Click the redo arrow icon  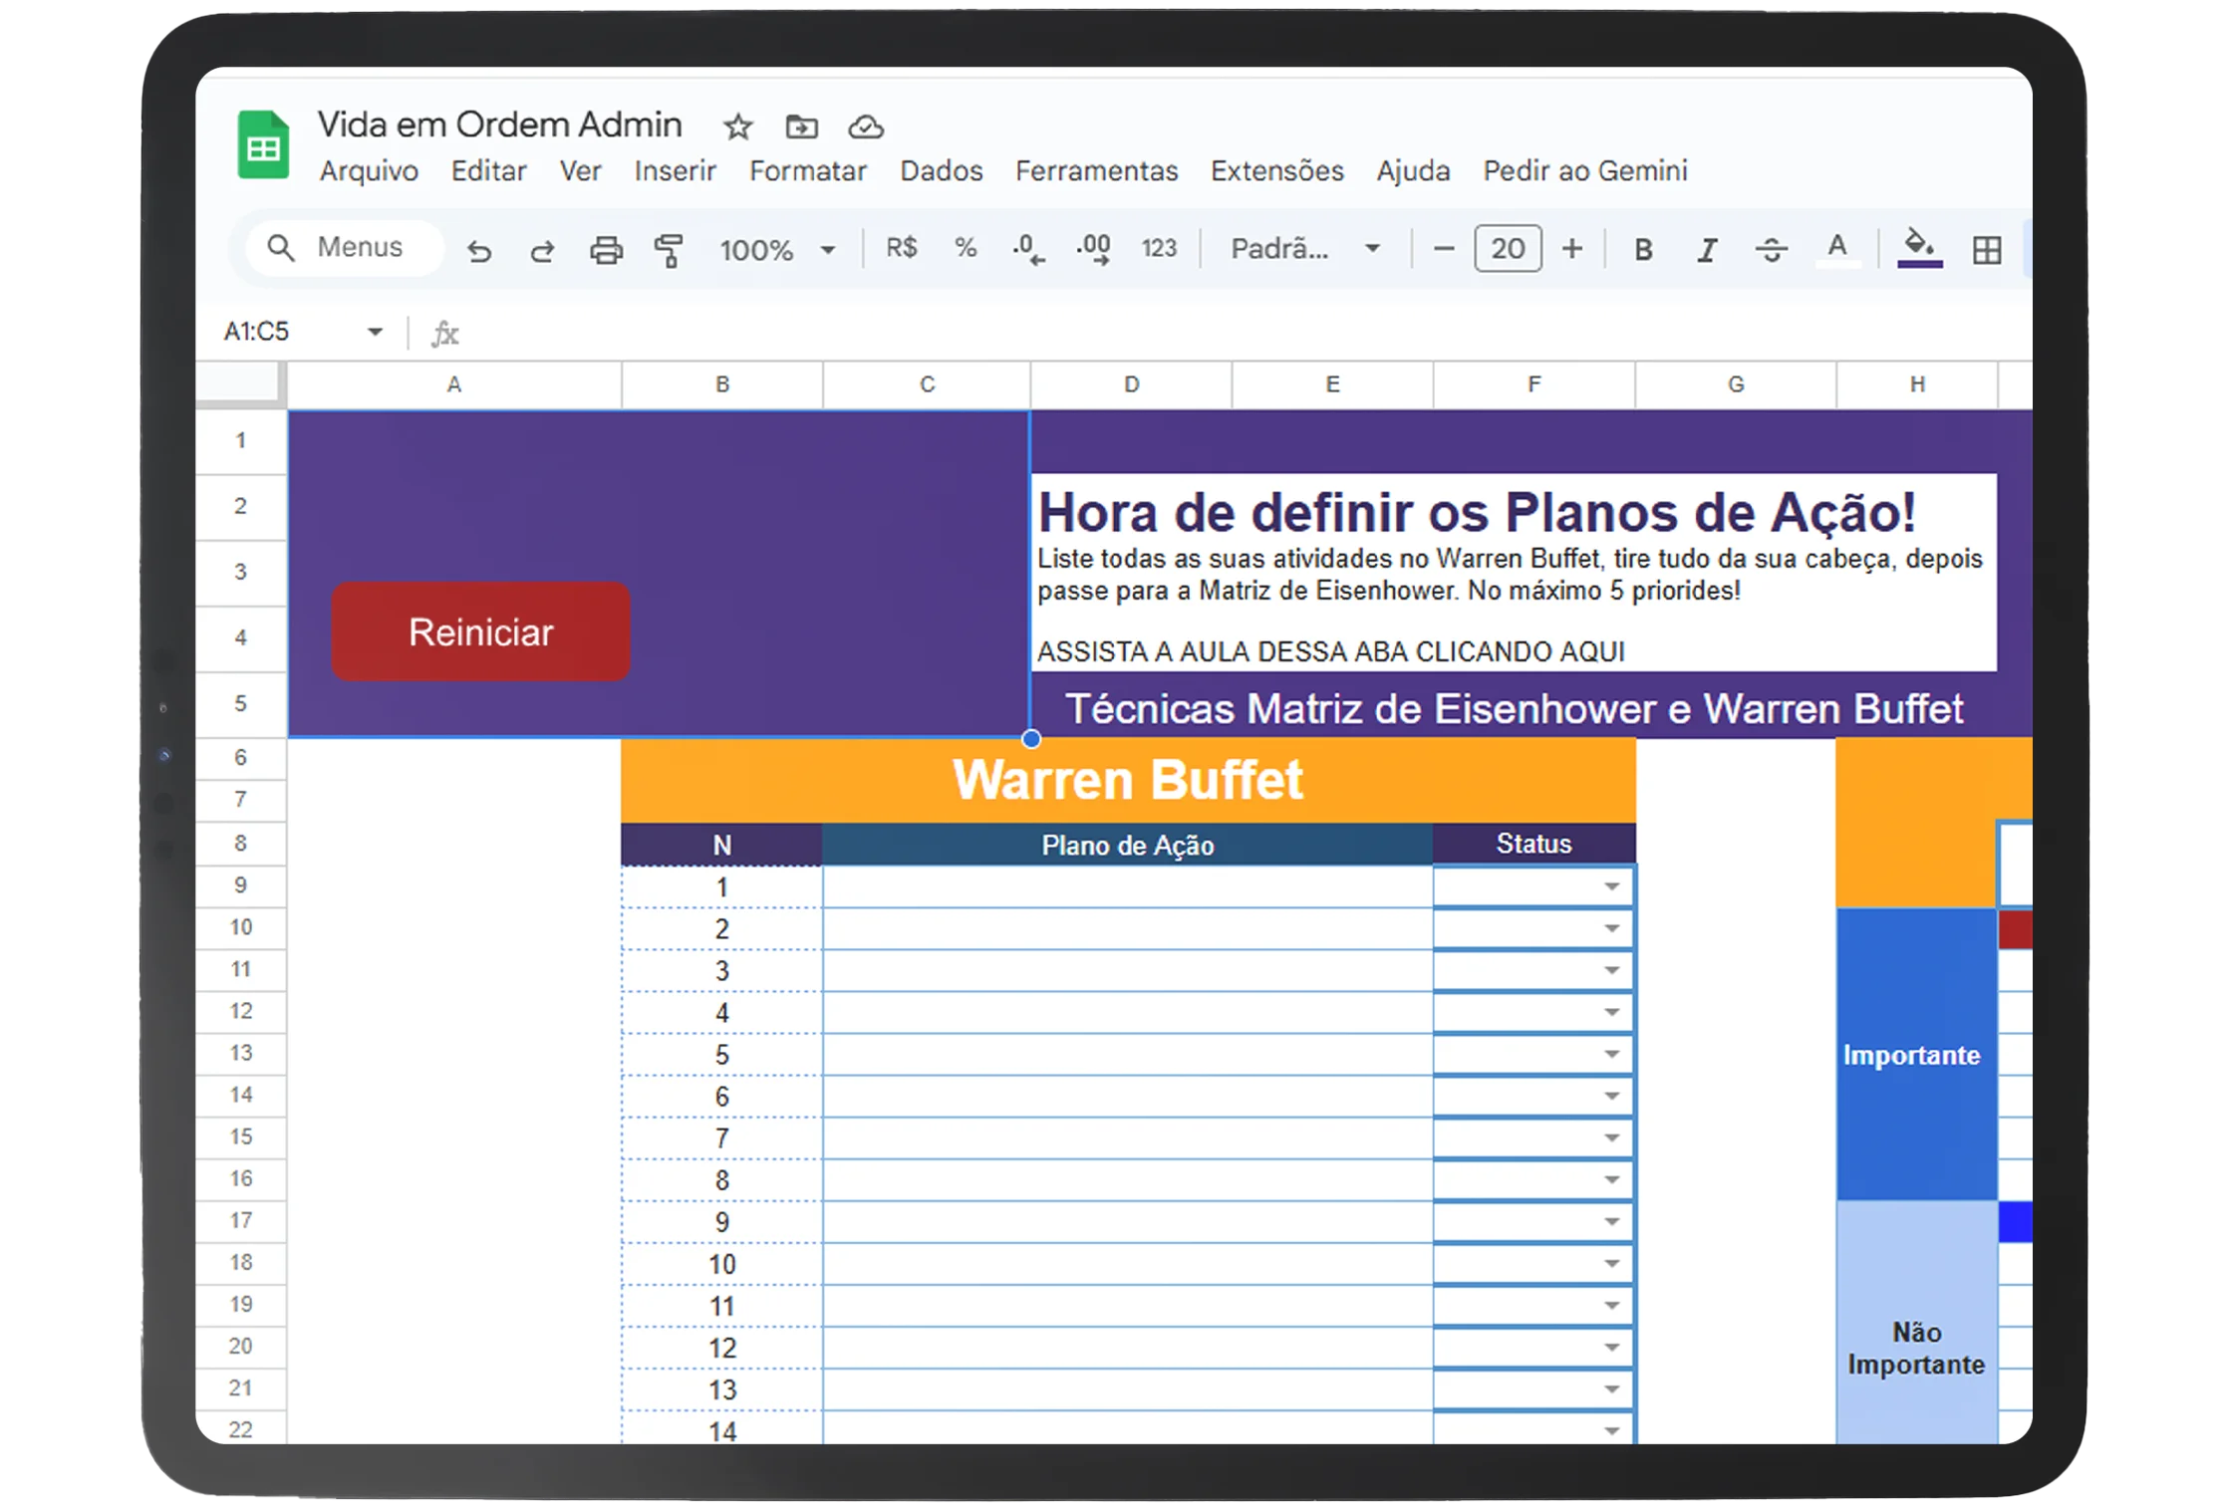pos(542,249)
